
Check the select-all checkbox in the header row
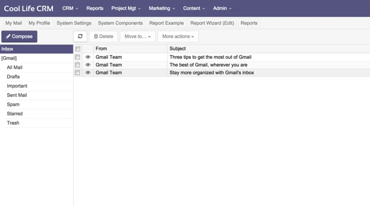click(78, 49)
